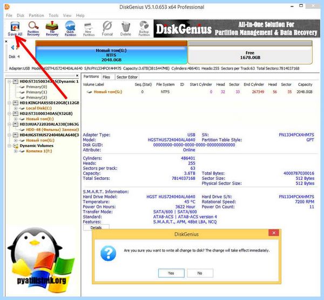Open the Tools menu
324x300 pixels.
coord(53,16)
